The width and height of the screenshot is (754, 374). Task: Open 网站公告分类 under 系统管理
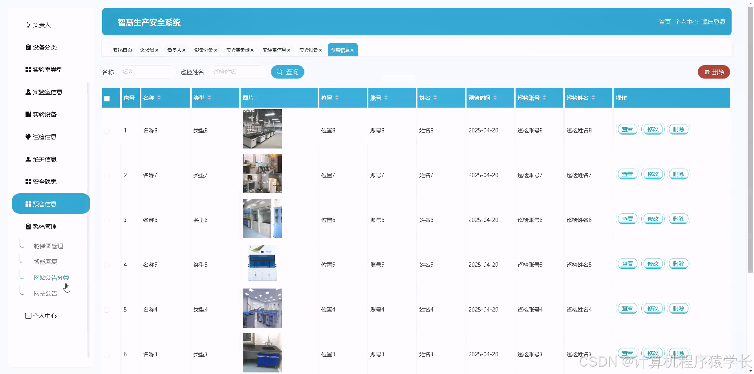coord(51,278)
